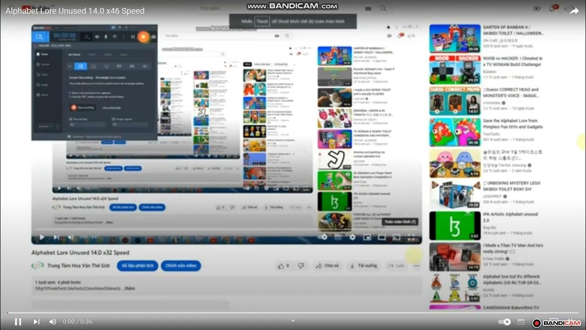The height and width of the screenshot is (330, 586).
Task: Switch inner player to theater mode
Action: [381, 237]
